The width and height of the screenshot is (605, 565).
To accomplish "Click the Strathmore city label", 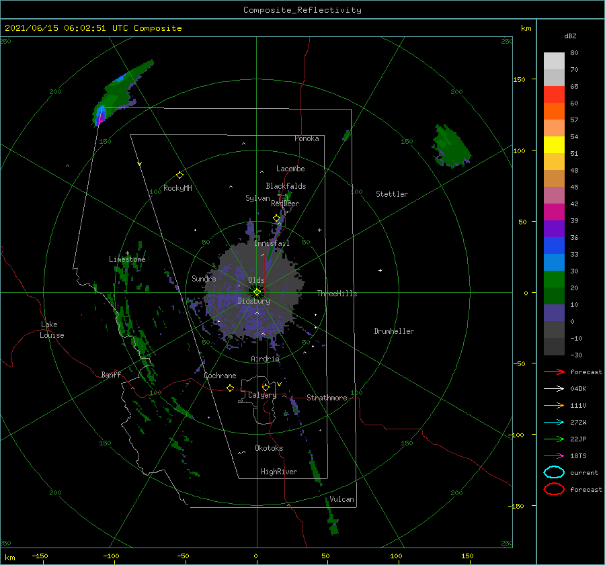I will (x=327, y=398).
